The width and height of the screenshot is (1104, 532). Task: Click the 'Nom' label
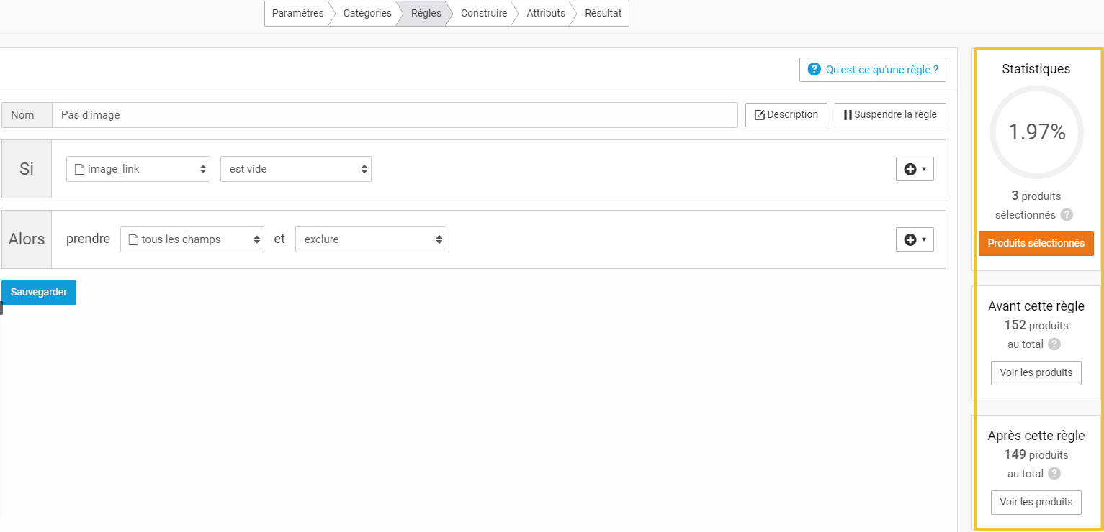[x=27, y=115]
